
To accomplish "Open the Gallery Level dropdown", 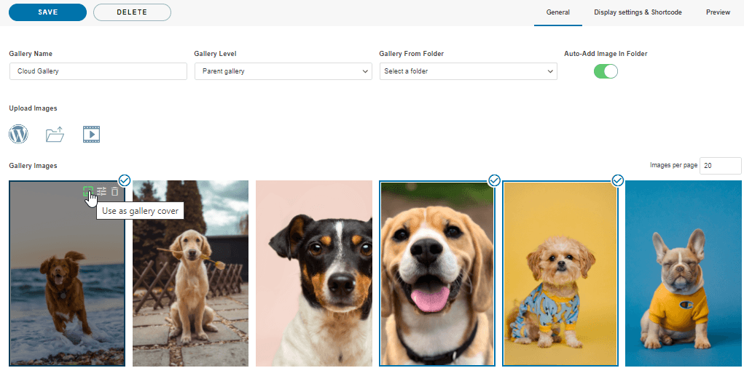I will pos(283,71).
